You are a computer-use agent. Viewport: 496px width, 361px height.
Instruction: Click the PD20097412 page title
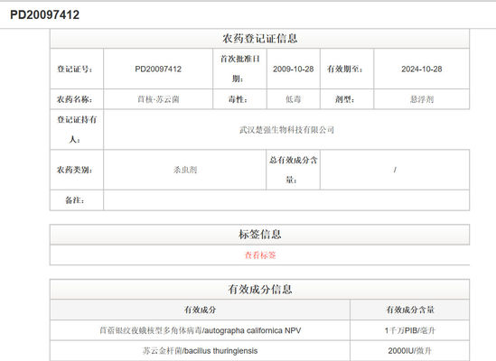point(44,14)
